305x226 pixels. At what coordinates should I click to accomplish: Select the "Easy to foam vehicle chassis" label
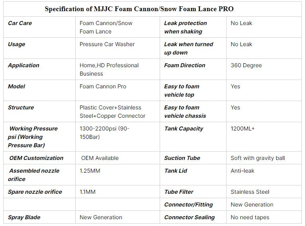[x=185, y=111]
